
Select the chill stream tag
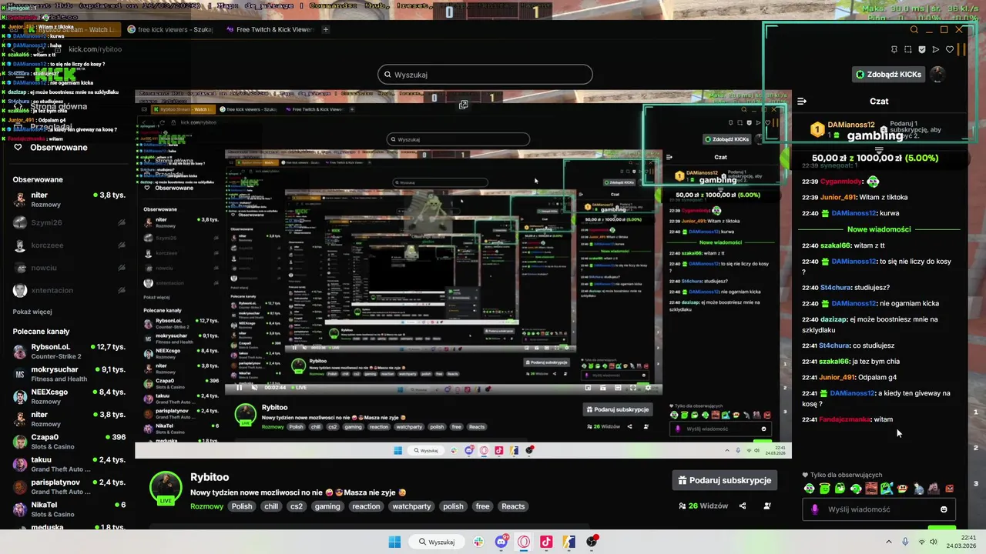(271, 506)
